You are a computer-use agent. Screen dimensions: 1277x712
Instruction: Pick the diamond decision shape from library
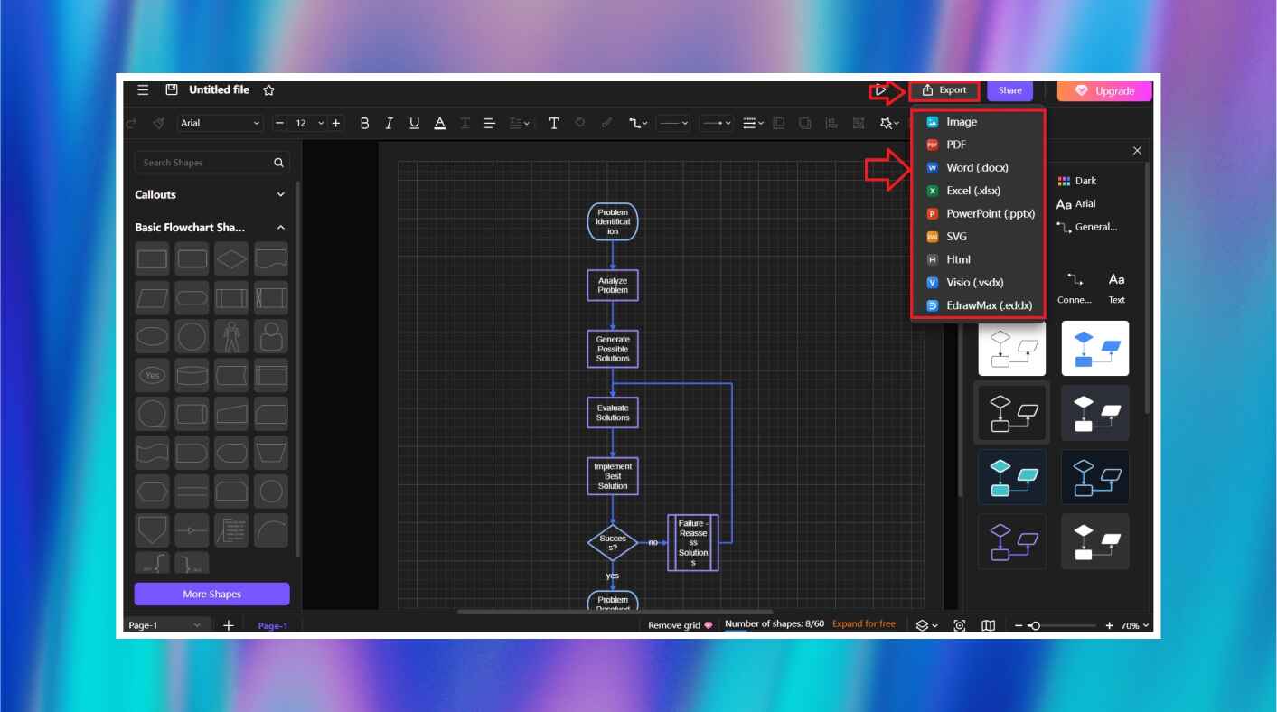231,259
